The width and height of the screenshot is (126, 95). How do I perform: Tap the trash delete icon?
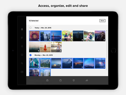click(x=74, y=80)
